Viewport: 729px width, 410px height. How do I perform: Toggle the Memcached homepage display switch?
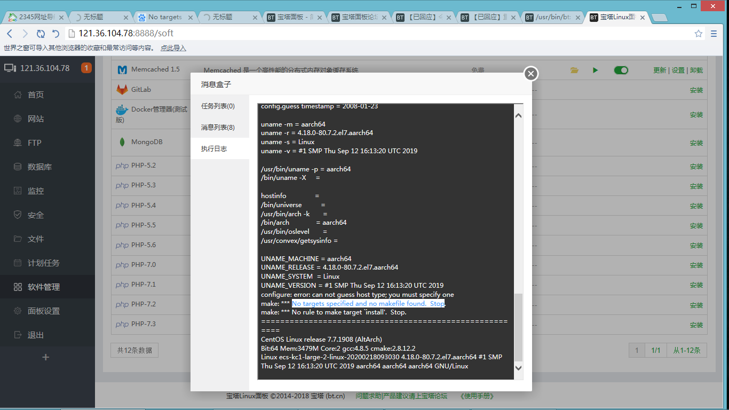tap(621, 70)
